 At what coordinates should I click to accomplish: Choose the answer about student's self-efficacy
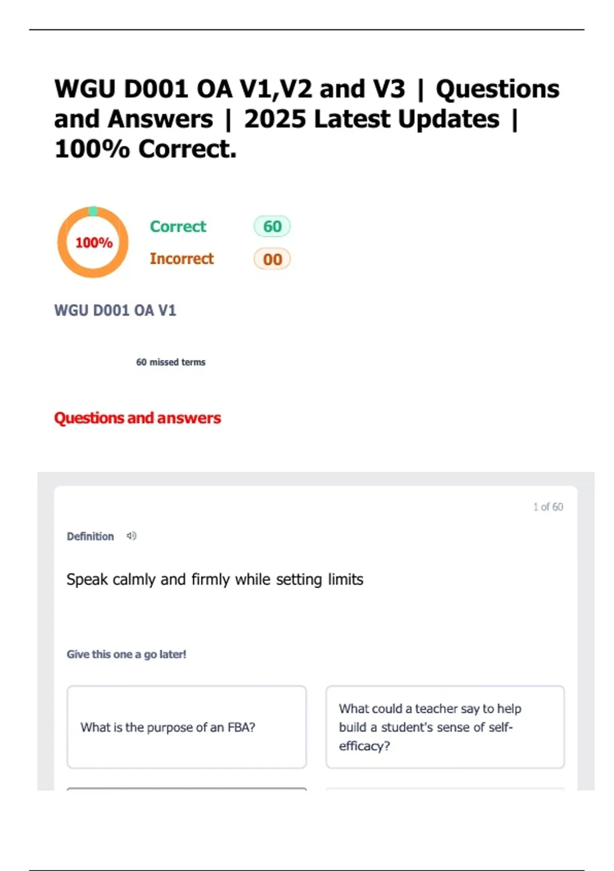(x=445, y=727)
